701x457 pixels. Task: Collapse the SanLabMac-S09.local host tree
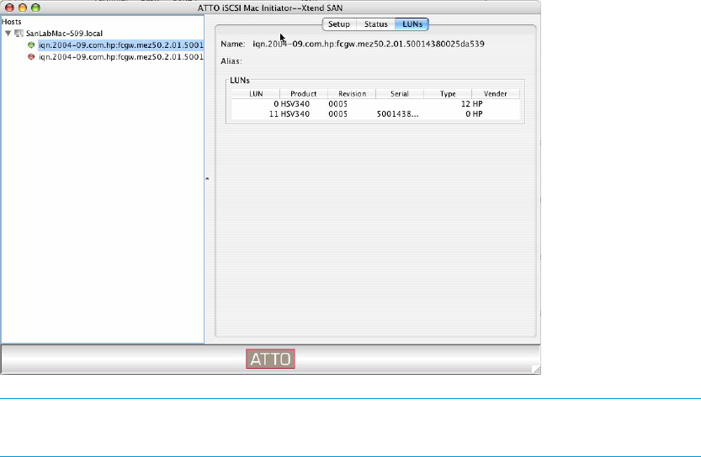8,34
